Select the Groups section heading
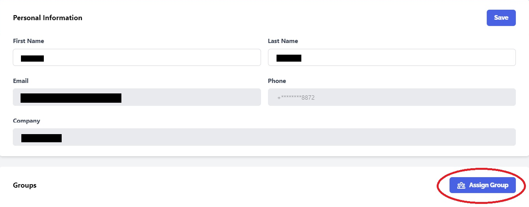 [x=25, y=185]
